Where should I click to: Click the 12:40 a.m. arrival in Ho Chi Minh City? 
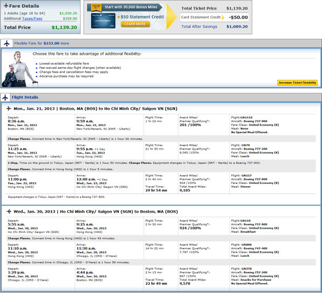click(86, 179)
